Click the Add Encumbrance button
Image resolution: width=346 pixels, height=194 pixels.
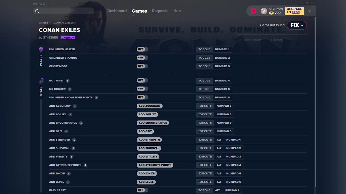click(x=153, y=123)
